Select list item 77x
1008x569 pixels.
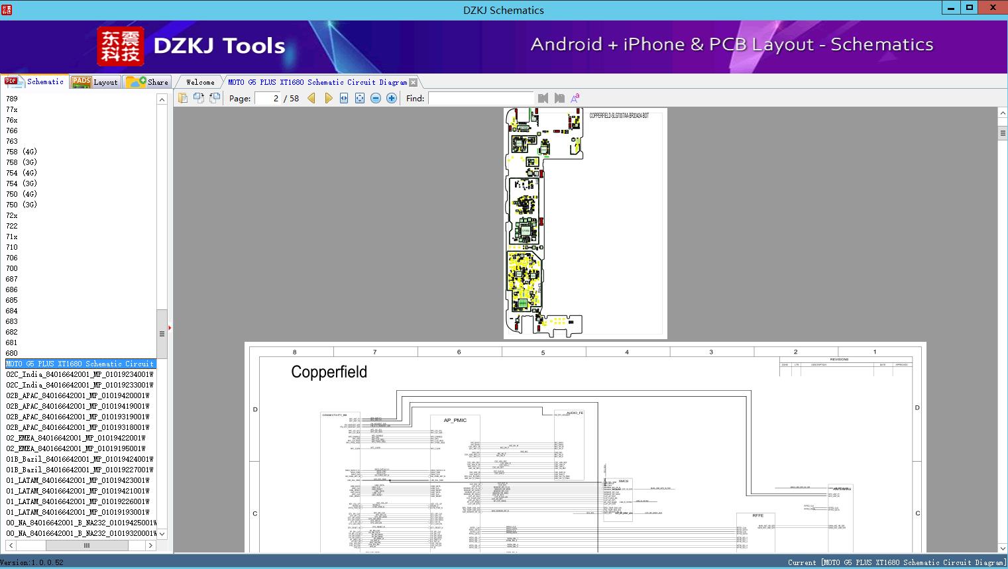coord(12,109)
